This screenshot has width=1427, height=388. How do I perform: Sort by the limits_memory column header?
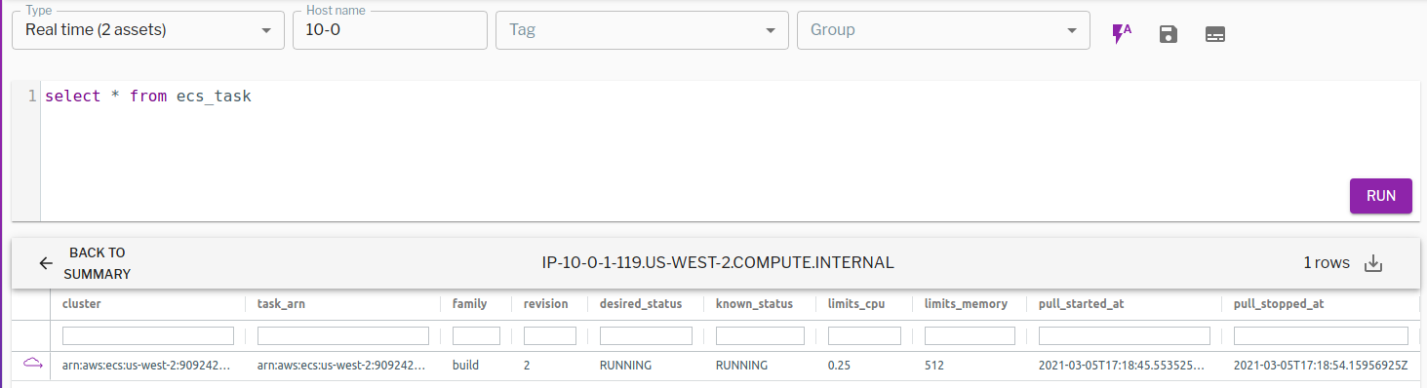(x=966, y=304)
